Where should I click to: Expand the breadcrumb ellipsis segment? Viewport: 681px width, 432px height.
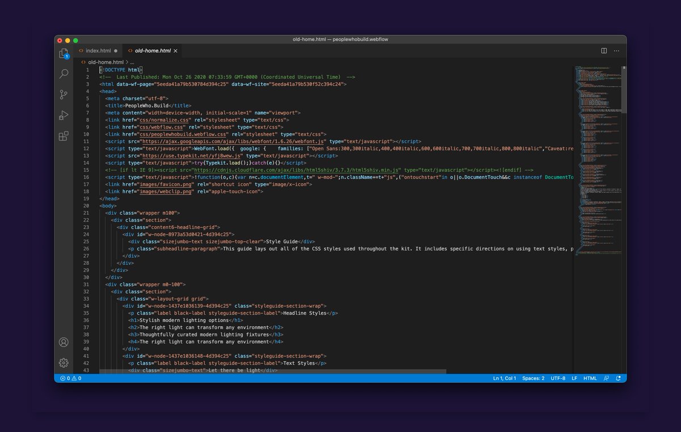pyautogui.click(x=132, y=62)
